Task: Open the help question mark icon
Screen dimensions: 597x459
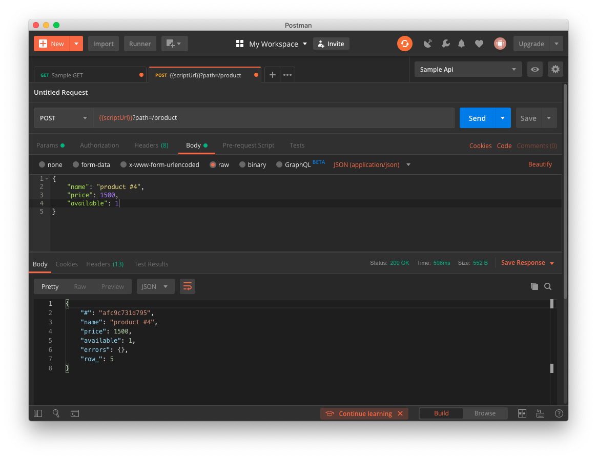Action: [x=559, y=413]
